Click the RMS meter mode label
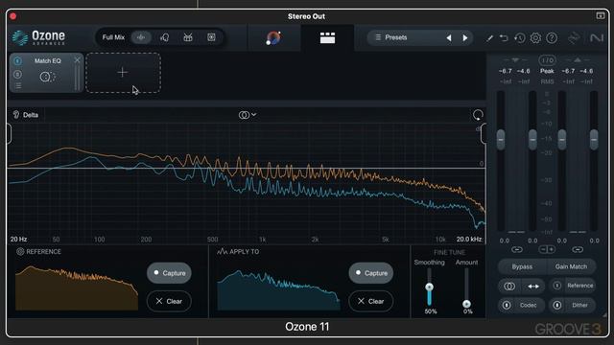Viewport: 614px width, 345px height. (547, 81)
